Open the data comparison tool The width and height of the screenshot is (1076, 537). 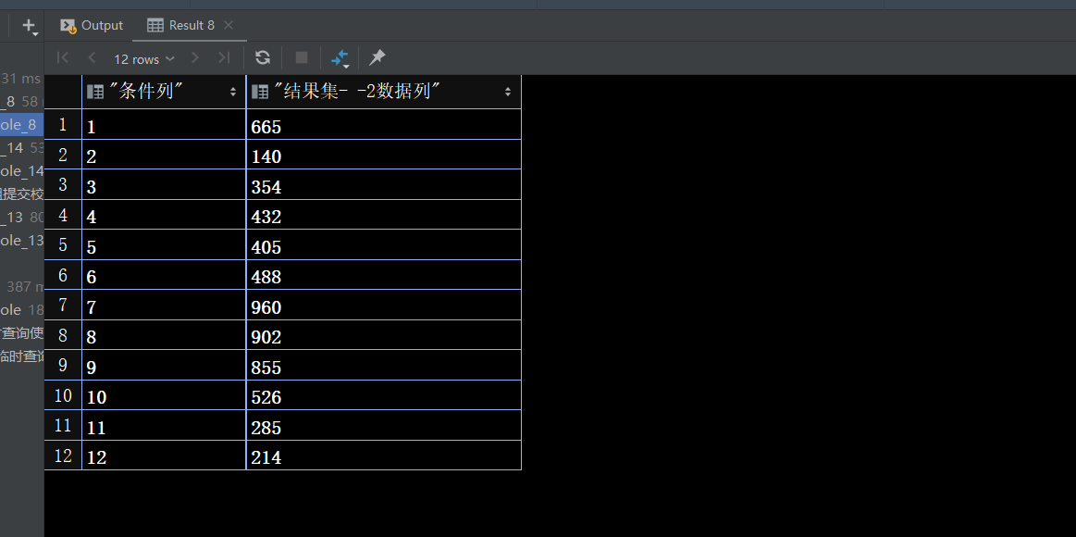coord(339,57)
